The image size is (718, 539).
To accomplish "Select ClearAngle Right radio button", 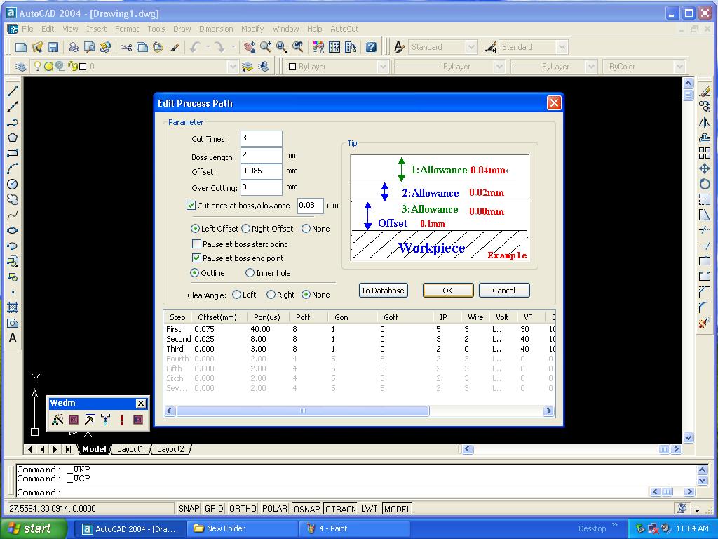I will [271, 295].
